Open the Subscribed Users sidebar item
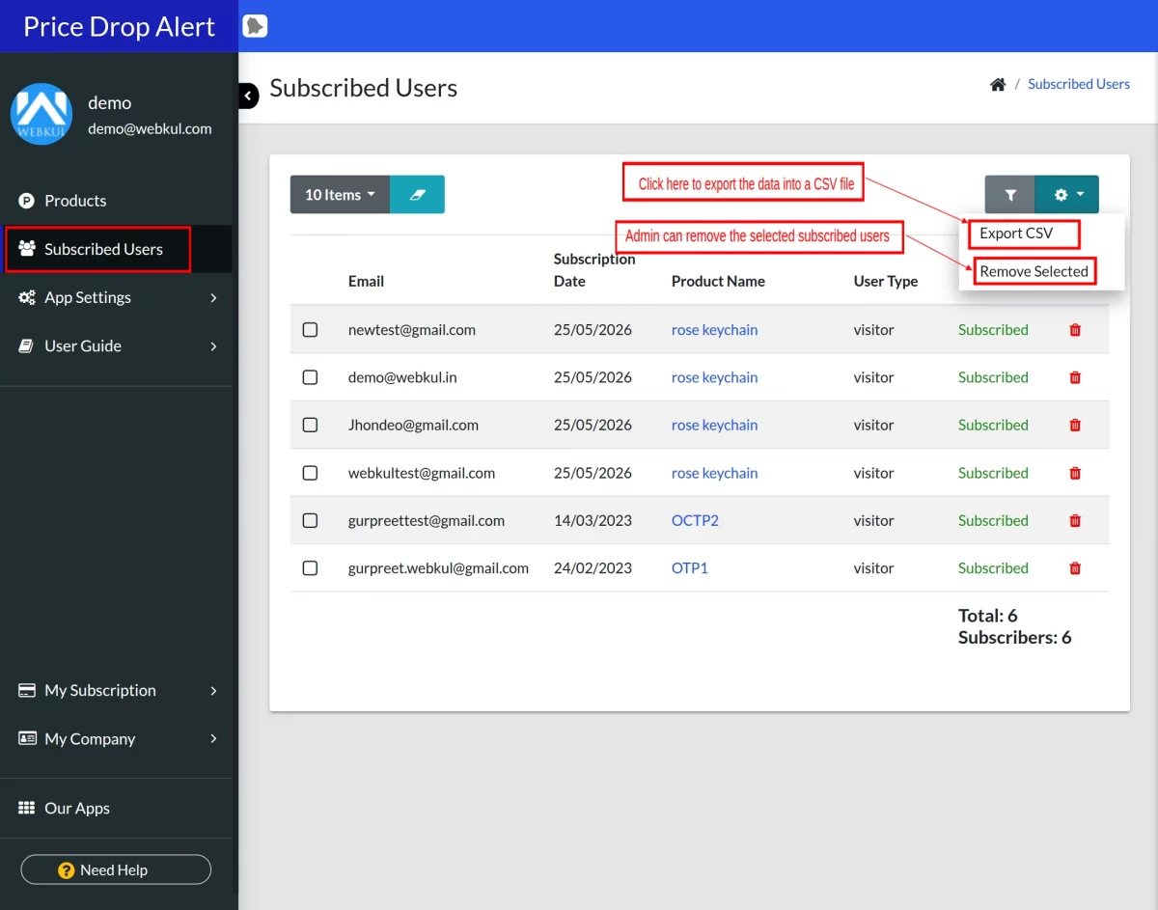 click(x=116, y=249)
